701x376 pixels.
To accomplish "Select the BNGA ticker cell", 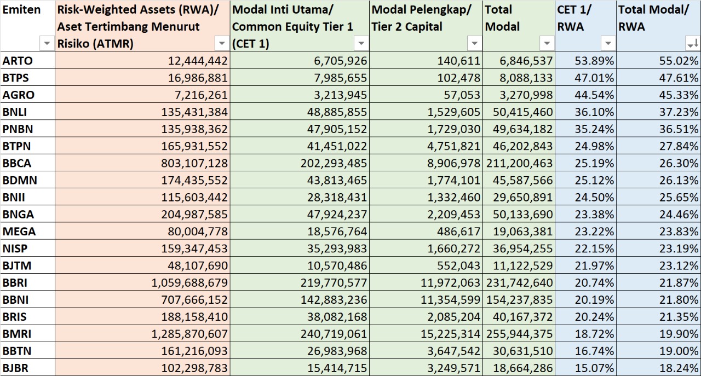I will point(27,214).
